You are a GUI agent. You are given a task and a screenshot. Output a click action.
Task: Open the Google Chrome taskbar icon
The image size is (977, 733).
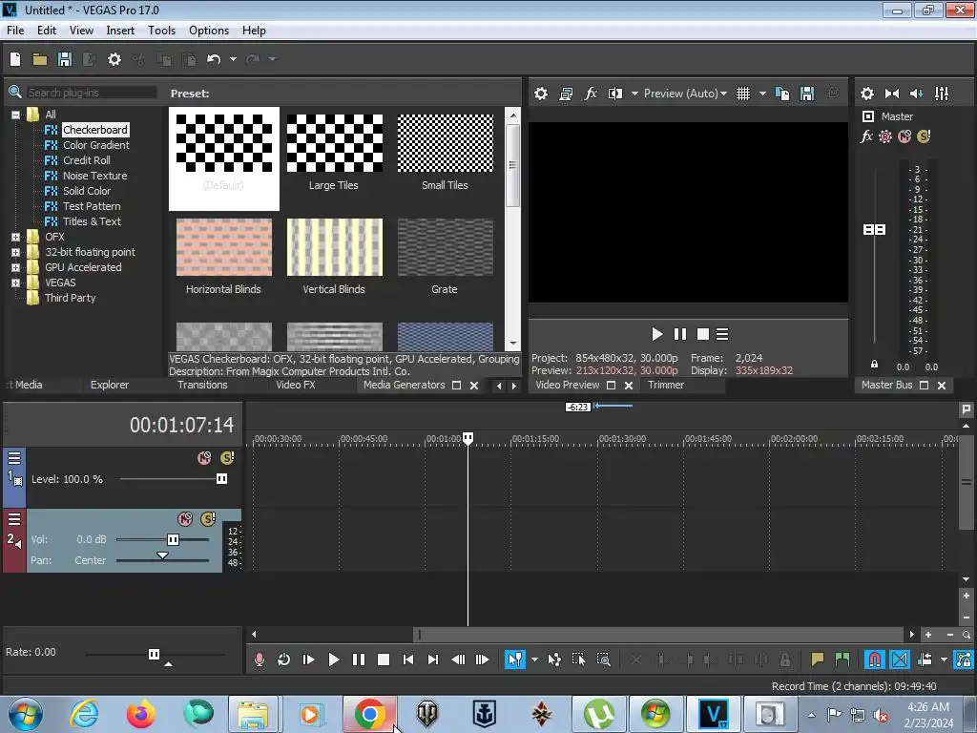(x=369, y=714)
